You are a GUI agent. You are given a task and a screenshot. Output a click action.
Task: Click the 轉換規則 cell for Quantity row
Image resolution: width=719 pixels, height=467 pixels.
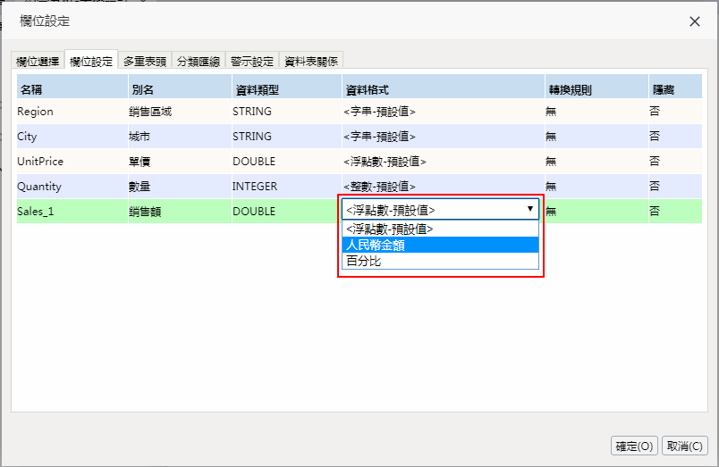coord(551,187)
